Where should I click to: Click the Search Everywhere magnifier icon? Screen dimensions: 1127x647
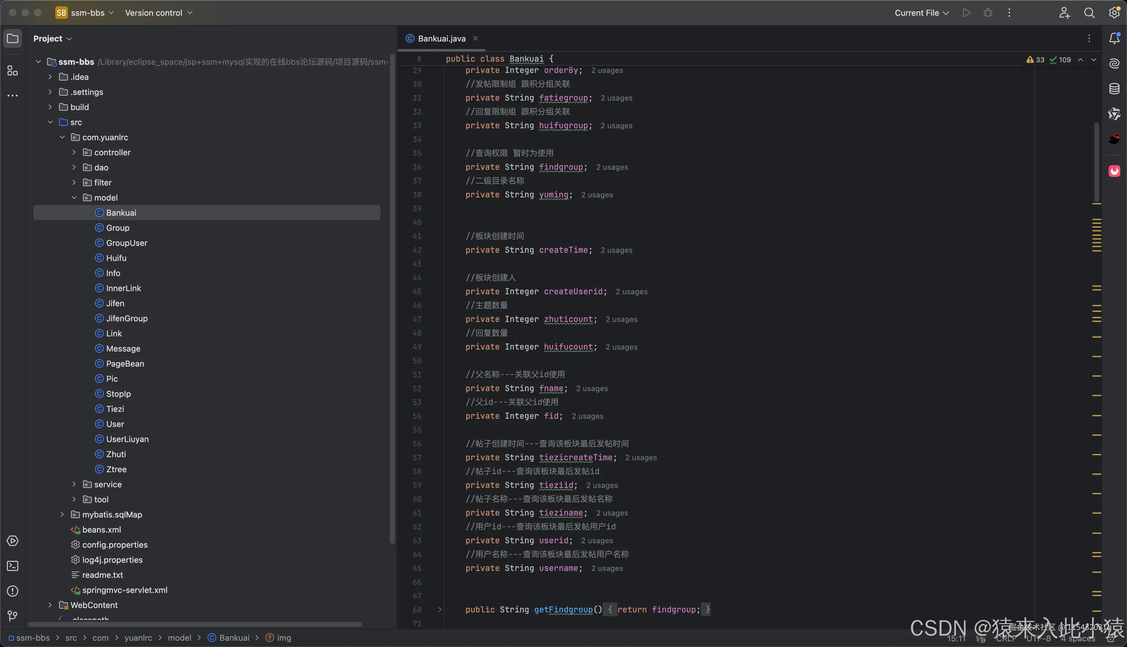click(x=1089, y=13)
